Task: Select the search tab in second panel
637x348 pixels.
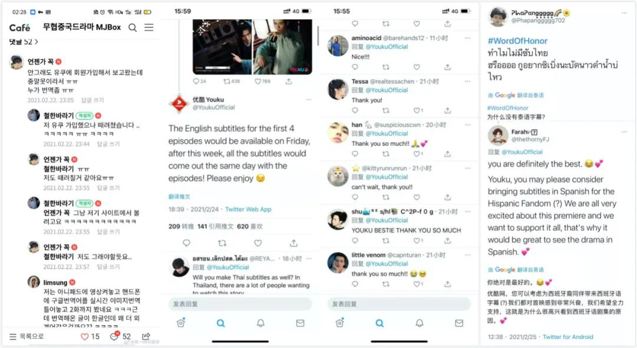Action: [221, 323]
